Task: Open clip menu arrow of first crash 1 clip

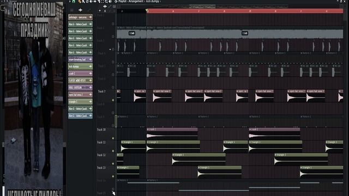Action: (x=148, y=130)
